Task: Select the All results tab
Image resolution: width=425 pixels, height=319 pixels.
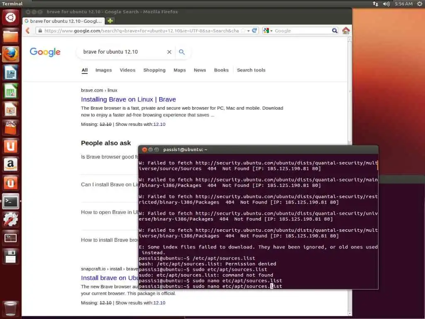Action: (x=85, y=70)
